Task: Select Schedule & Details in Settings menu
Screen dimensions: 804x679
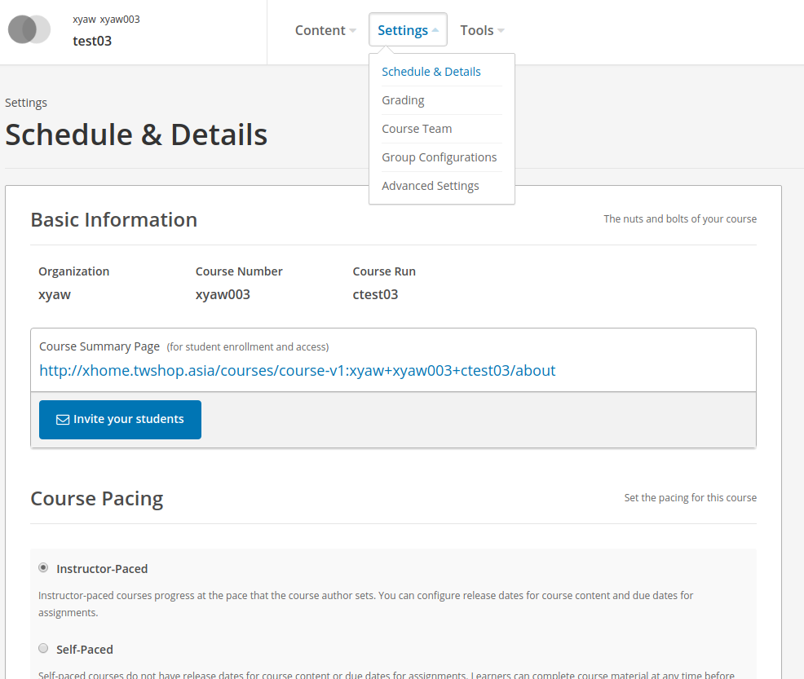Action: (431, 72)
